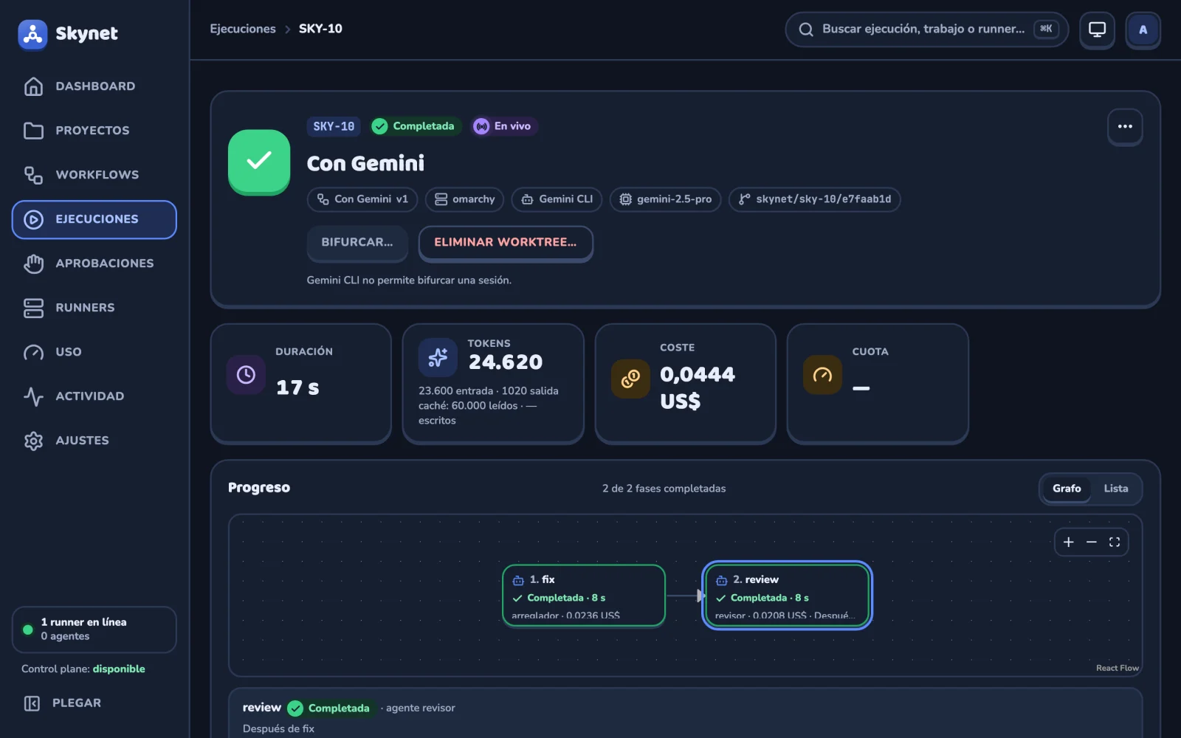The image size is (1181, 738).
Task: Click Control plane disponible text
Action: [x=83, y=669]
